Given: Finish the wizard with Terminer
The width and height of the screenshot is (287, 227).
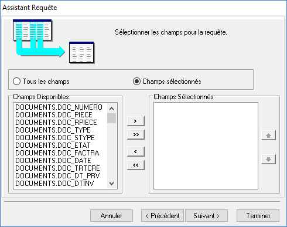Looking at the screenshot, I should click(x=258, y=216).
